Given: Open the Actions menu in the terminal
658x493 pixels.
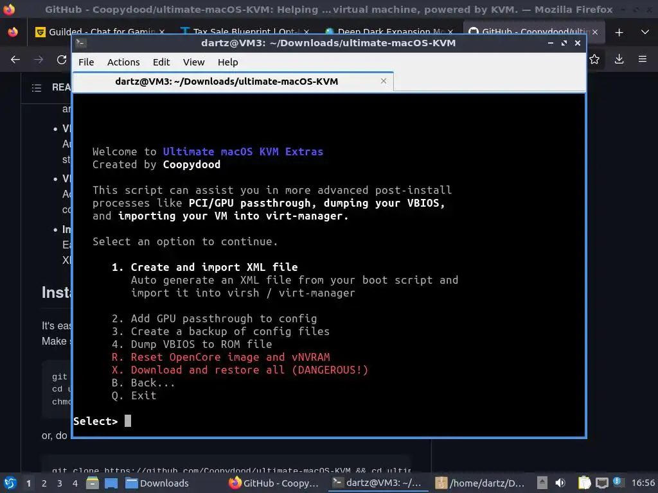Looking at the screenshot, I should [x=123, y=62].
